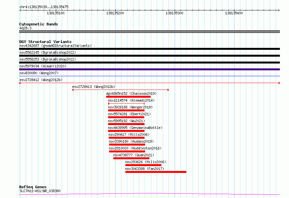Image resolution: width=289 pixels, height=198 pixels.
Task: Select the nsv1114574 thin red feature line
Action: click(x=126, y=104)
